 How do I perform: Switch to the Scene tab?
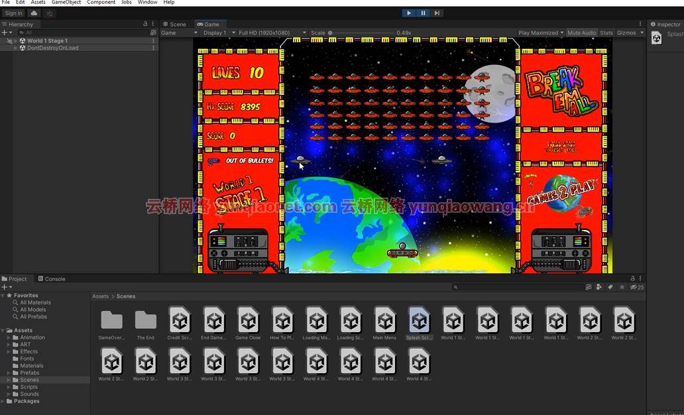pyautogui.click(x=174, y=25)
